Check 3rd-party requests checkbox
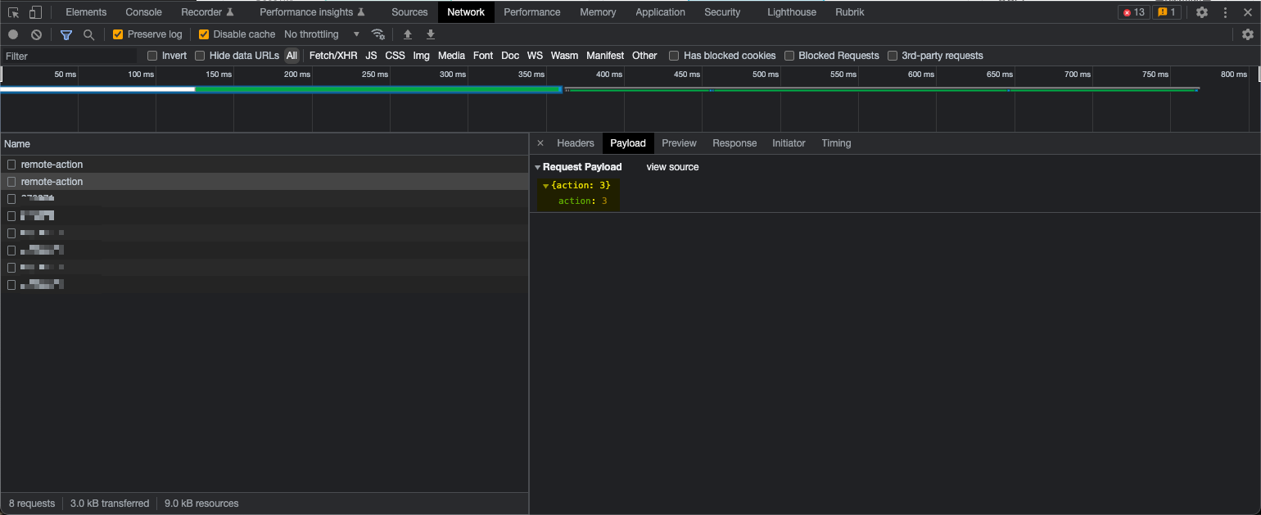Viewport: 1261px width, 515px height. click(893, 56)
